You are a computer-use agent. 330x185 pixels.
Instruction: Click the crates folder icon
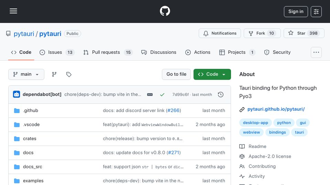pyautogui.click(x=17, y=139)
